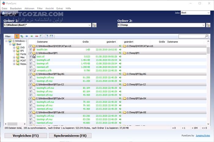Click the left-pane view filter icon
The image size is (214, 142).
point(42,36)
